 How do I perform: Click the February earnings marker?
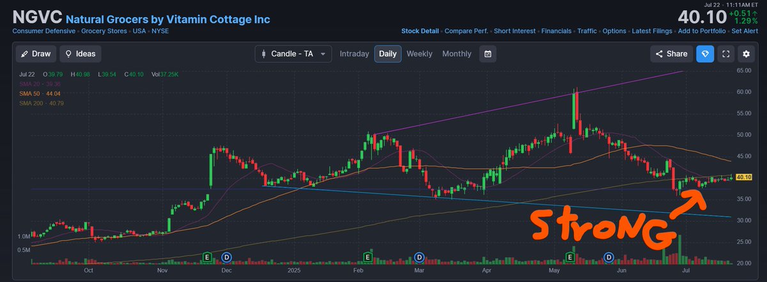click(368, 256)
